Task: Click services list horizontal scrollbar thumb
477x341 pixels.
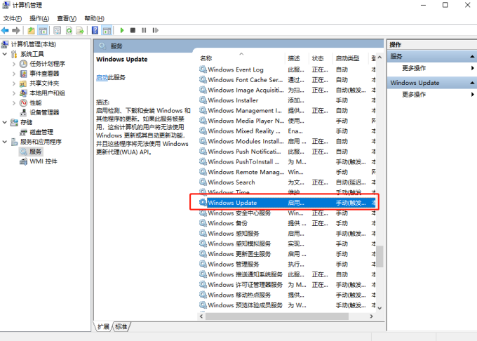Action: (x=277, y=316)
